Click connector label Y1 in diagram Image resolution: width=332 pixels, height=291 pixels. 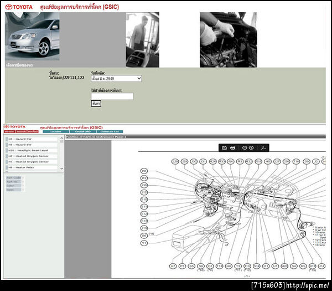tap(144, 243)
